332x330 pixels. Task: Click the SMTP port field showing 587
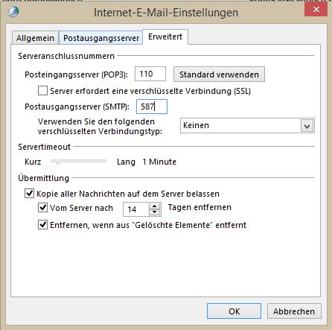[x=152, y=107]
